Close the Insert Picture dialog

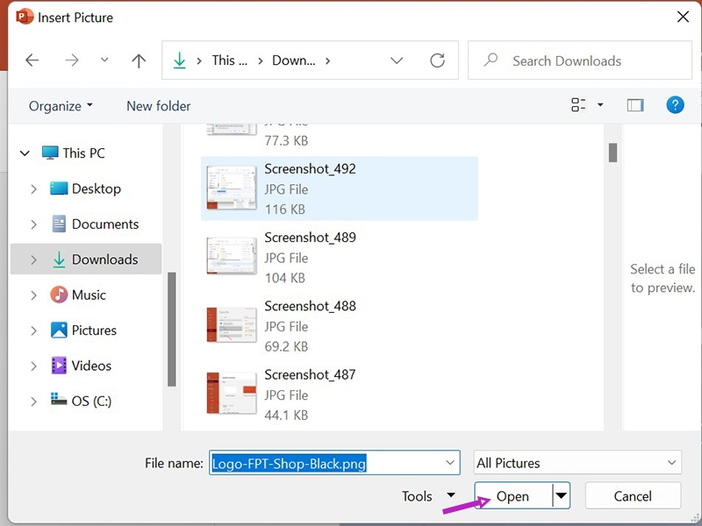[683, 18]
